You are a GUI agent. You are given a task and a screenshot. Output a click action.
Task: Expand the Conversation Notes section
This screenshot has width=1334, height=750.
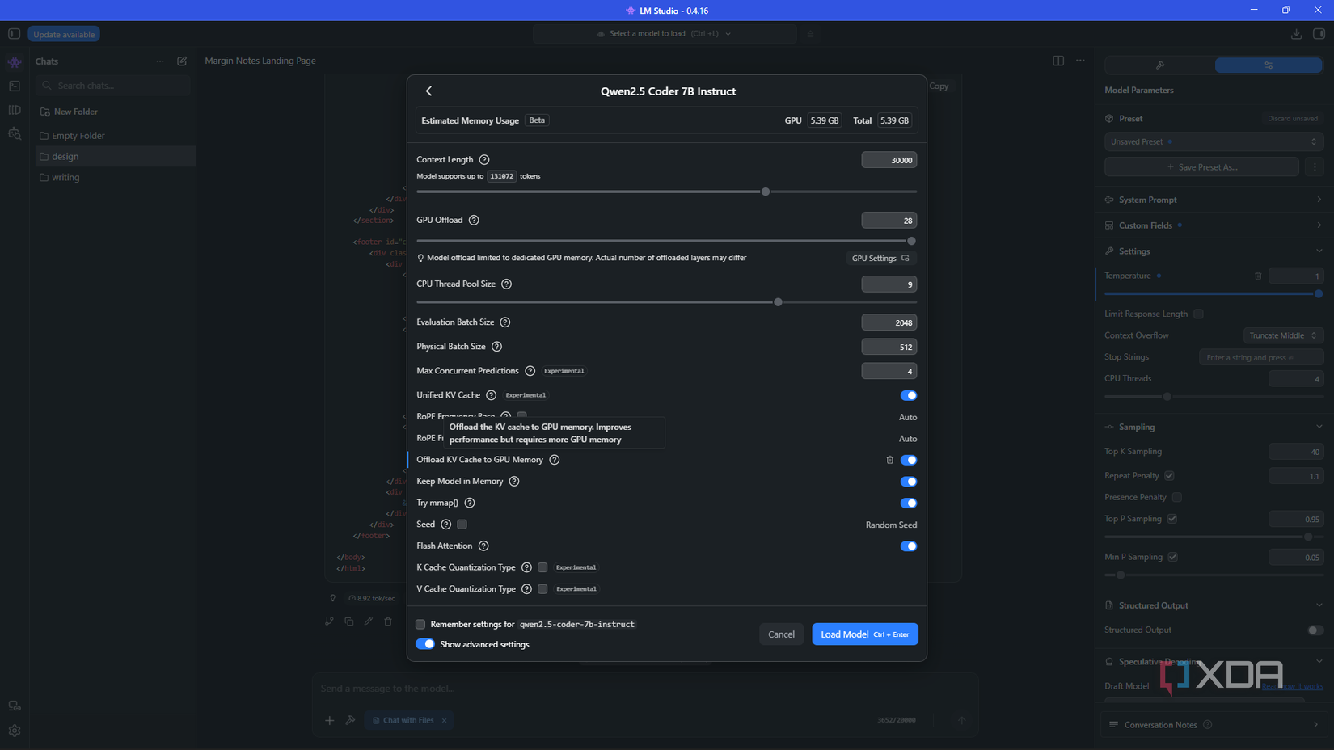coord(1214,725)
